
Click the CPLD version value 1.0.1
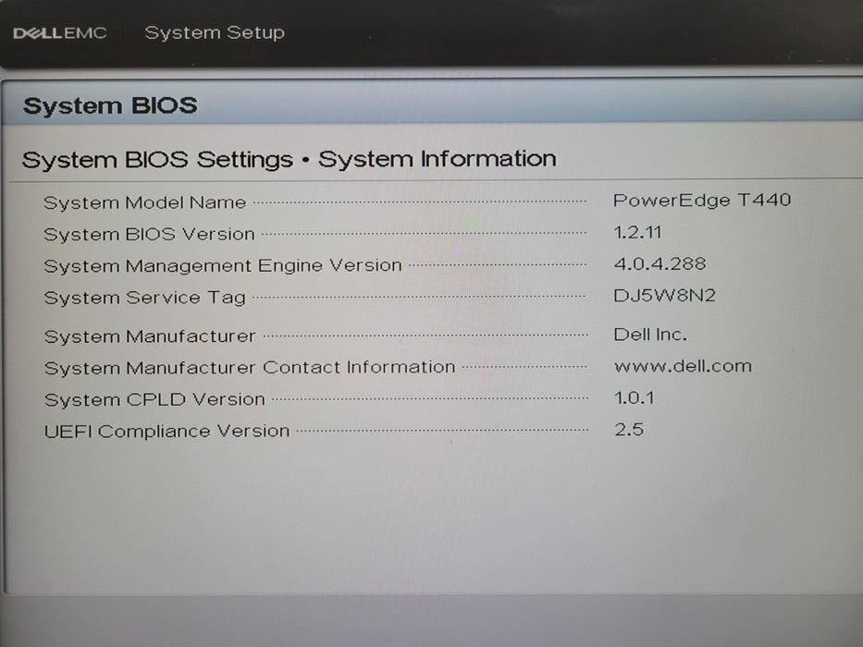[634, 397]
